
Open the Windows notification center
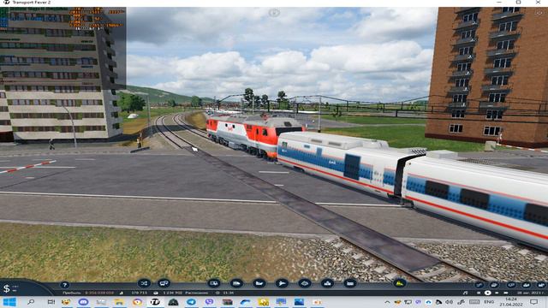tap(533, 302)
